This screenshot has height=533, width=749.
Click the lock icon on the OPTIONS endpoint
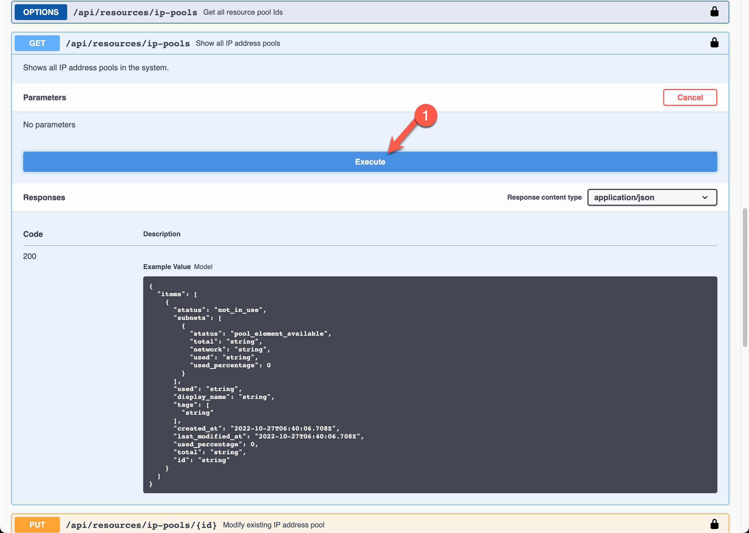[715, 12]
